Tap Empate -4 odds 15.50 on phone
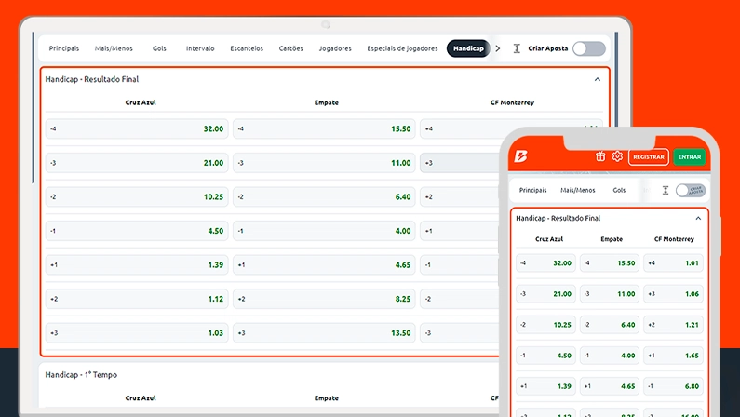This screenshot has width=740, height=417. pos(610,262)
